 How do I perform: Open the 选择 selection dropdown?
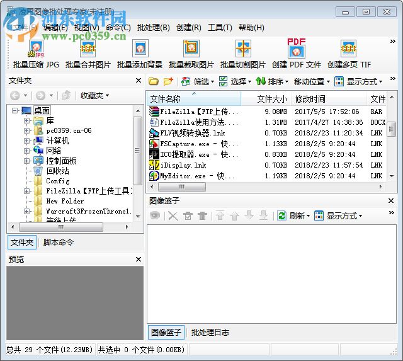(235, 81)
